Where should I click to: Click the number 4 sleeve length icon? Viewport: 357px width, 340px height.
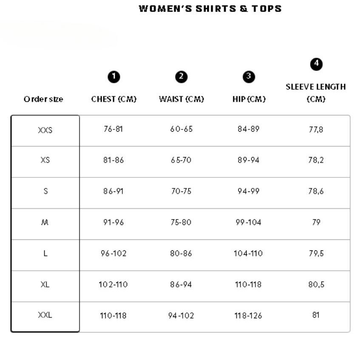pyautogui.click(x=316, y=64)
